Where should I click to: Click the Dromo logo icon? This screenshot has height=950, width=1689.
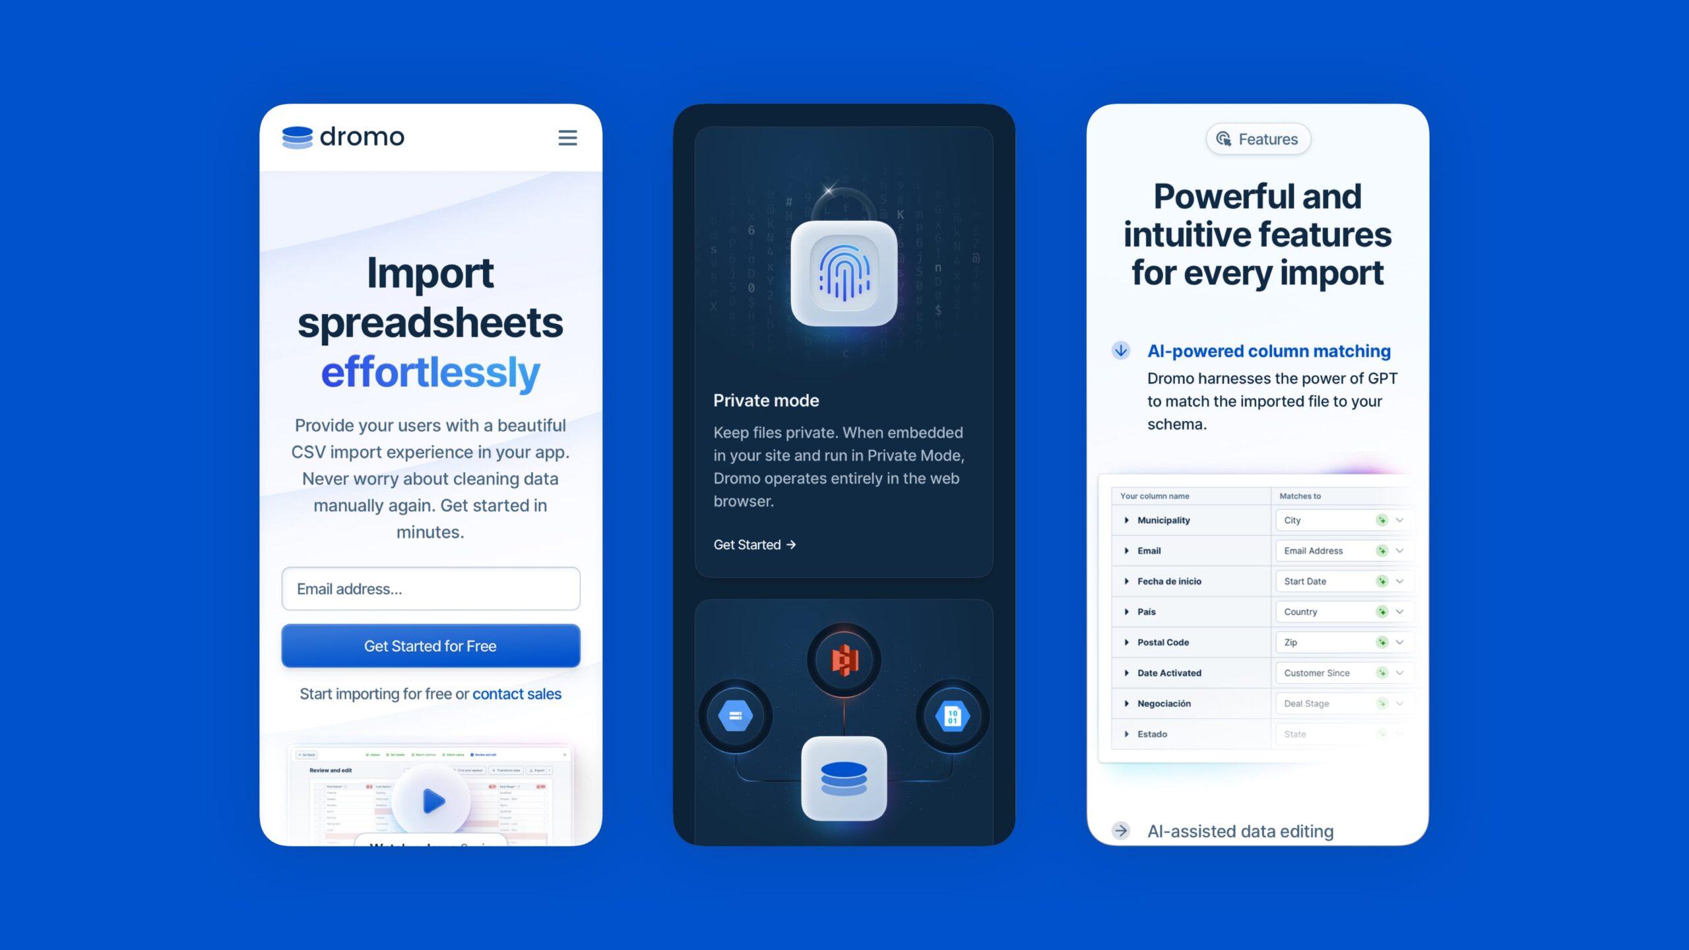point(296,137)
